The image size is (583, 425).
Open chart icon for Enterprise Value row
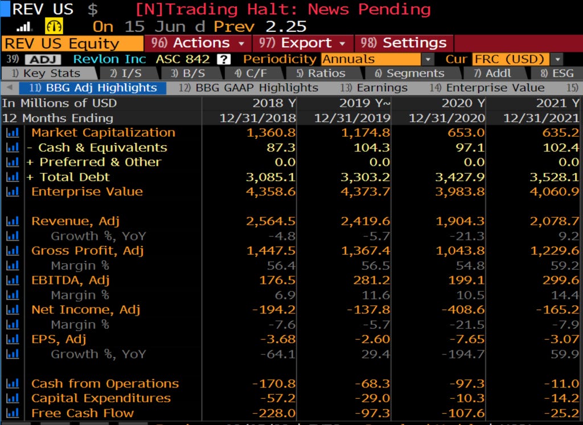coord(13,191)
